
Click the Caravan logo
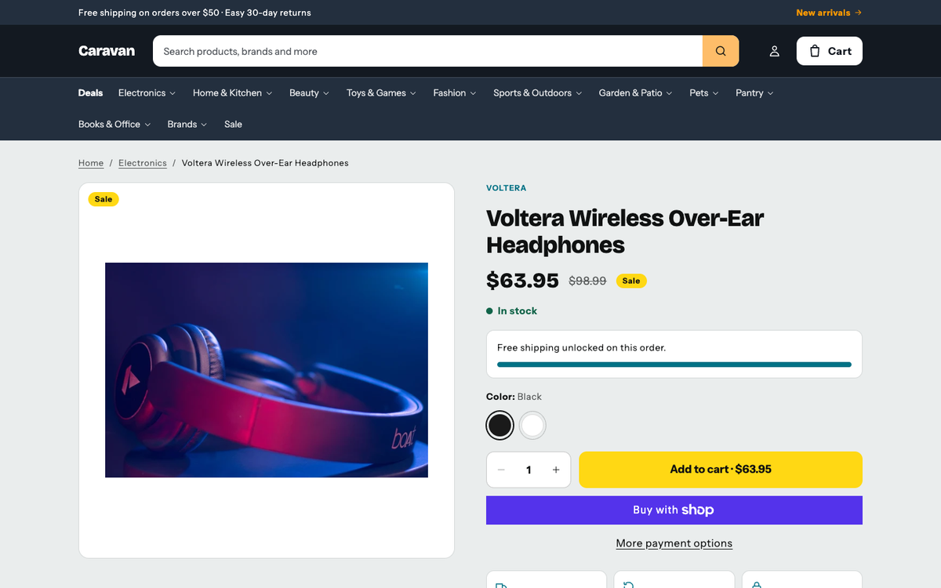[107, 51]
